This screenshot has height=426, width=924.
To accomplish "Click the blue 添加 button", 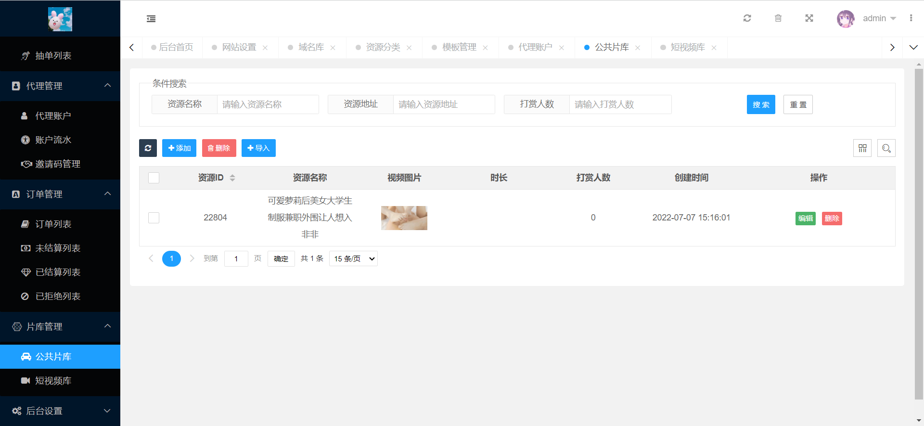I will (179, 148).
